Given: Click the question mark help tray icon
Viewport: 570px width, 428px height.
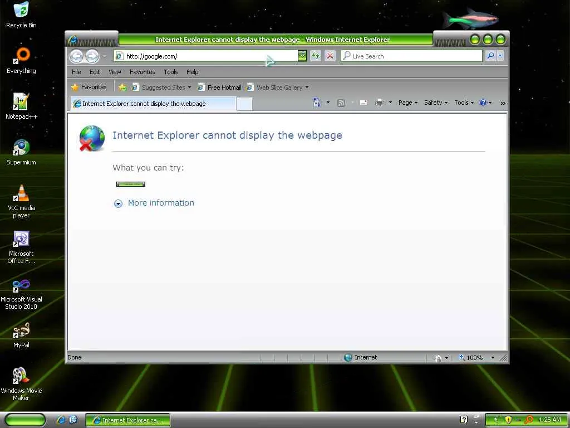Looking at the screenshot, I should coord(464,420).
